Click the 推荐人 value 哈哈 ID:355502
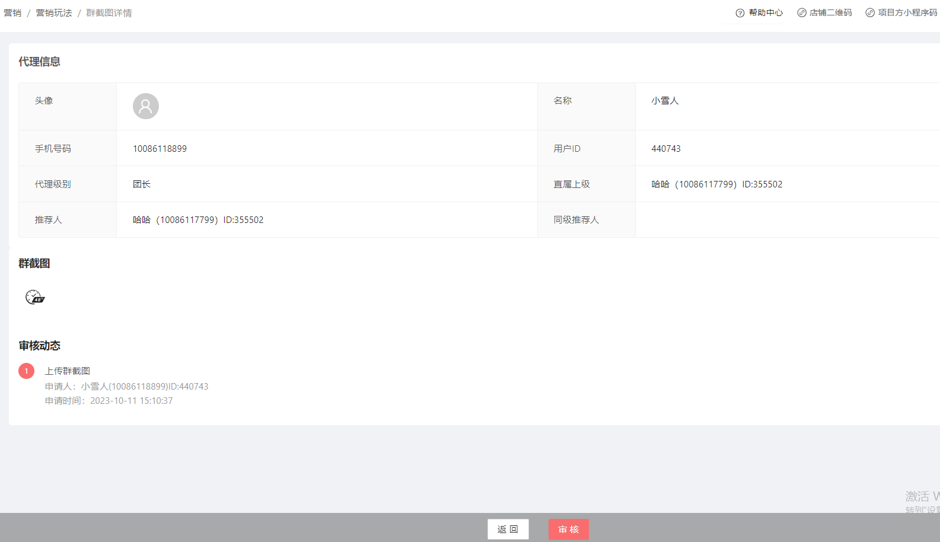This screenshot has width=940, height=542. click(198, 220)
